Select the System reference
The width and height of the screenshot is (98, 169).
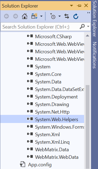43,67
